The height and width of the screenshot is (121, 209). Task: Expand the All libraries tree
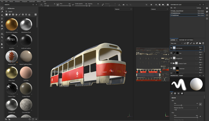[x=6, y=8]
